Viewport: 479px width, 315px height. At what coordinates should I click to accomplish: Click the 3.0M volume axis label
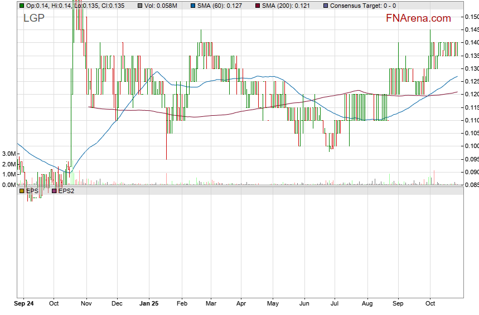click(x=8, y=153)
